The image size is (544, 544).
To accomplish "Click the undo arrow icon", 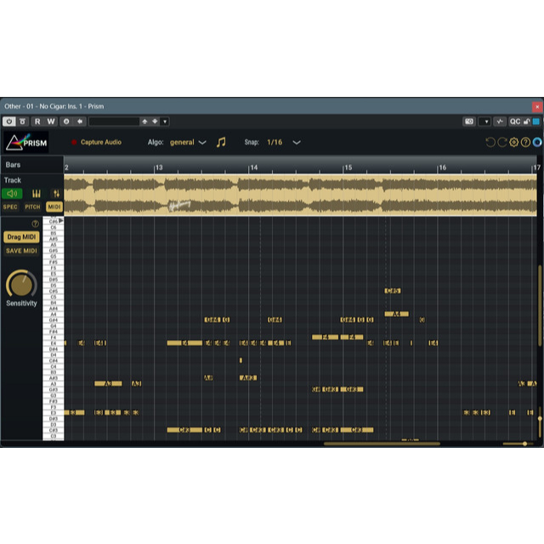I will 490,142.
